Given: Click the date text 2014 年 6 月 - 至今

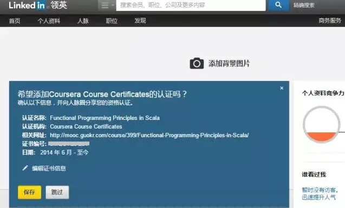Looking at the screenshot, I should (x=64, y=152).
